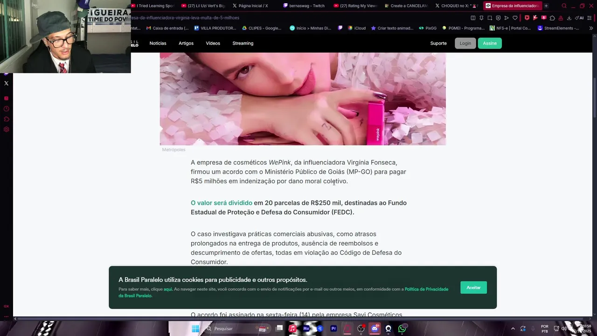Open Vídeos in site navigation
The width and height of the screenshot is (597, 336).
[213, 43]
